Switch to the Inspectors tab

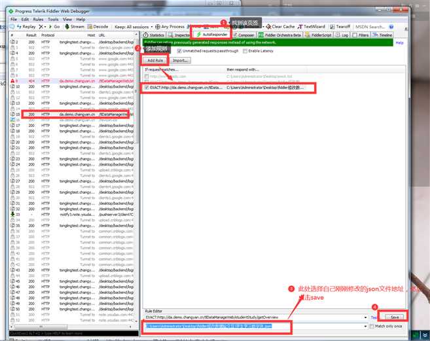(x=179, y=35)
